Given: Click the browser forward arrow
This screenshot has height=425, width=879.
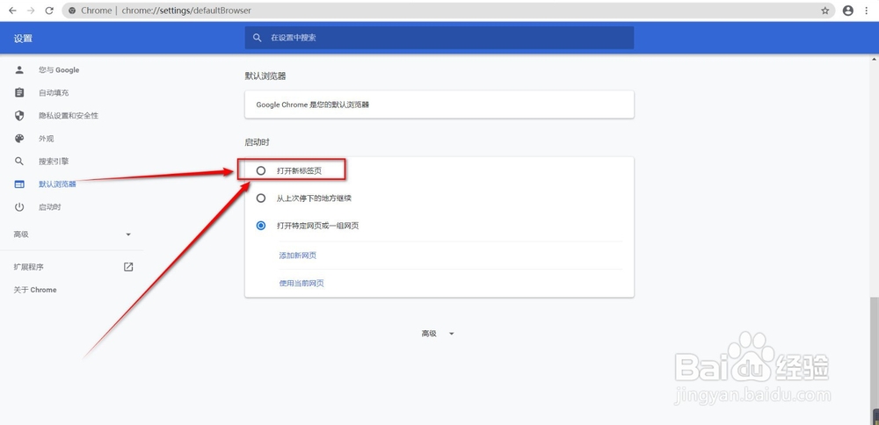Looking at the screenshot, I should tap(31, 11).
